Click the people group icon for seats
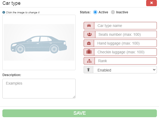159x119 pixels. pos(90,34)
